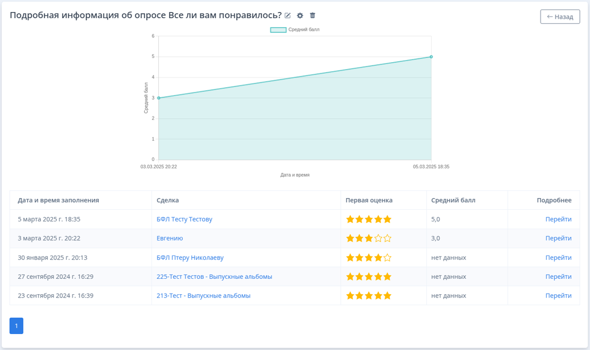This screenshot has width=590, height=350.
Task: Open deal link Евгению
Action: point(170,238)
